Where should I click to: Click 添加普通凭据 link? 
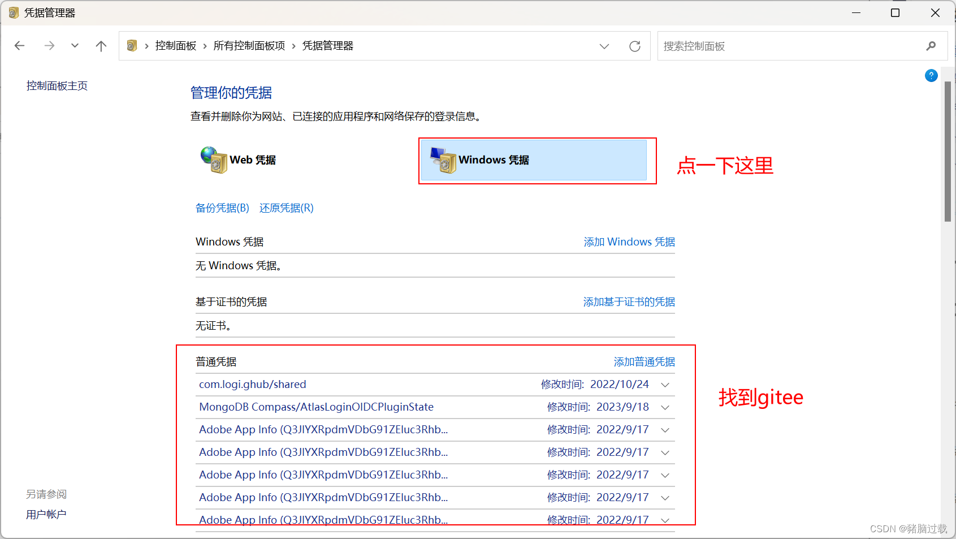click(x=644, y=361)
